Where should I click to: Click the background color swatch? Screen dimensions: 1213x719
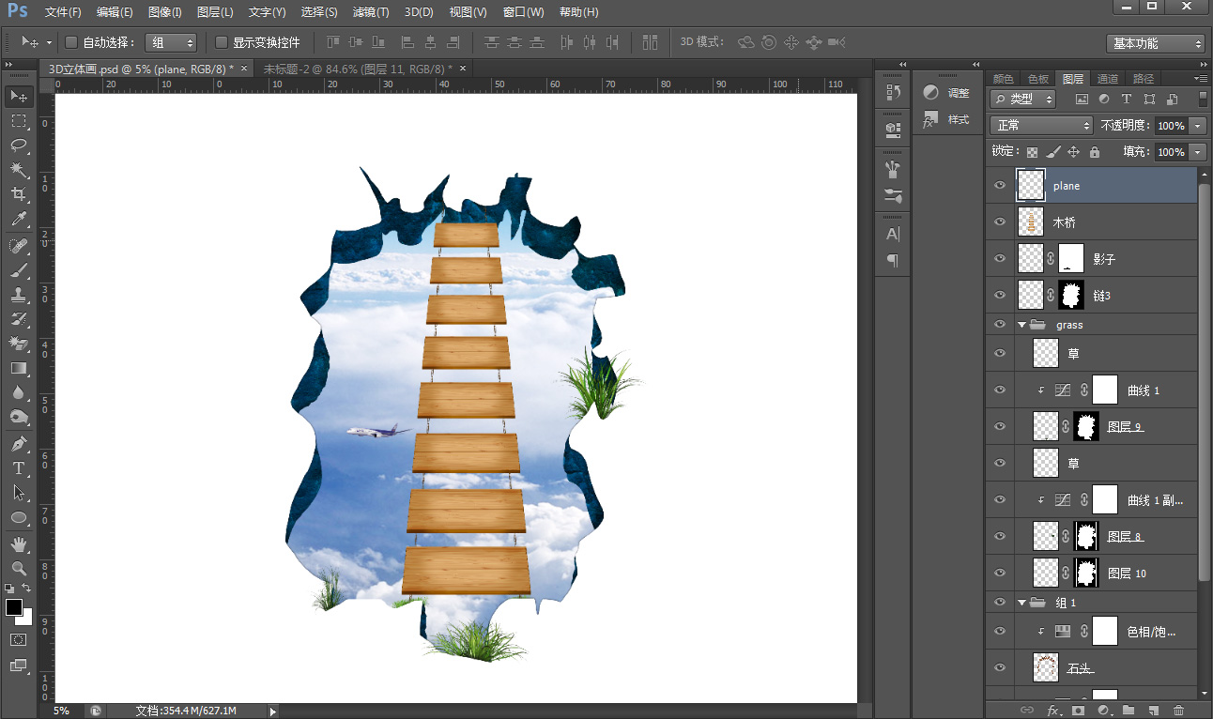[x=26, y=619]
